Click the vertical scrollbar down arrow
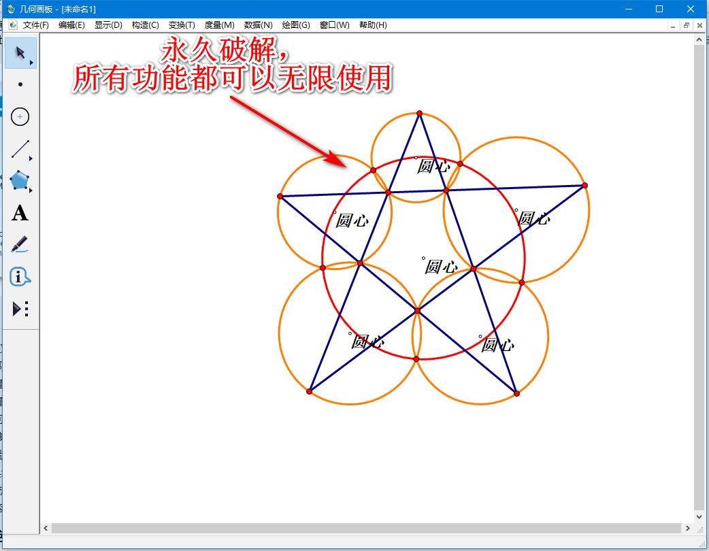Viewport: 709px width, 551px height. [x=699, y=516]
